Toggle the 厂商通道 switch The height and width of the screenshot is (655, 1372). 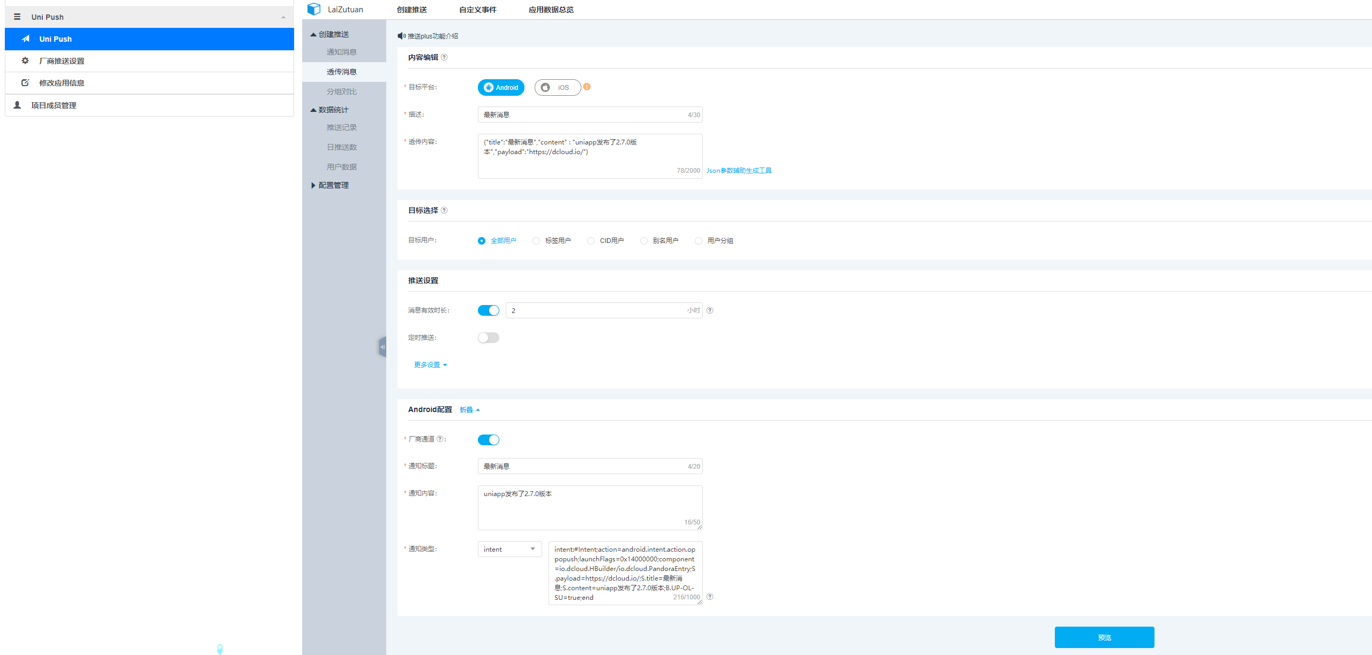[x=489, y=440]
